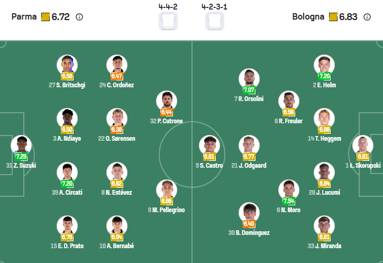Click the P. Cutrone name label
The width and height of the screenshot is (383, 263).
pos(167,121)
